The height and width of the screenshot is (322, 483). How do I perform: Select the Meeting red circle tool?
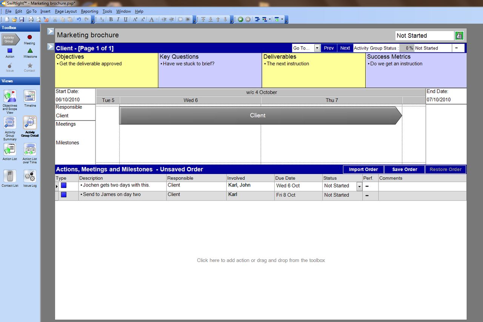[x=29, y=39]
